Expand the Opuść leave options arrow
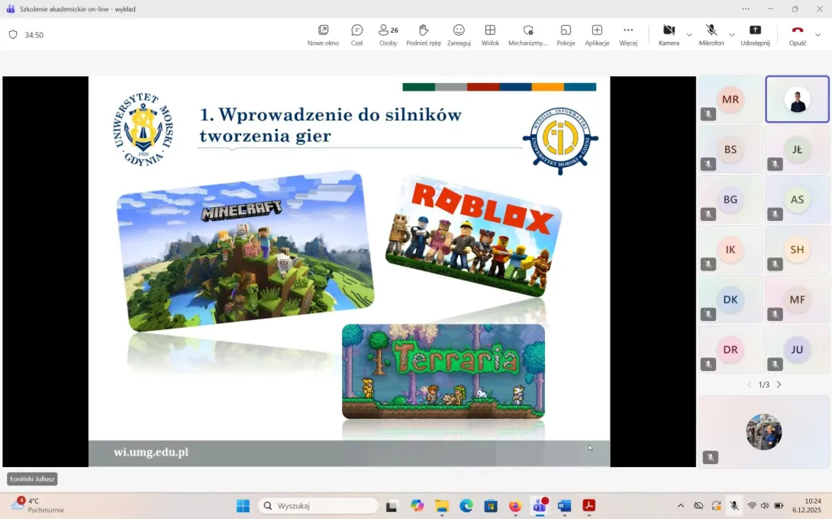The height and width of the screenshot is (519, 832). [818, 35]
